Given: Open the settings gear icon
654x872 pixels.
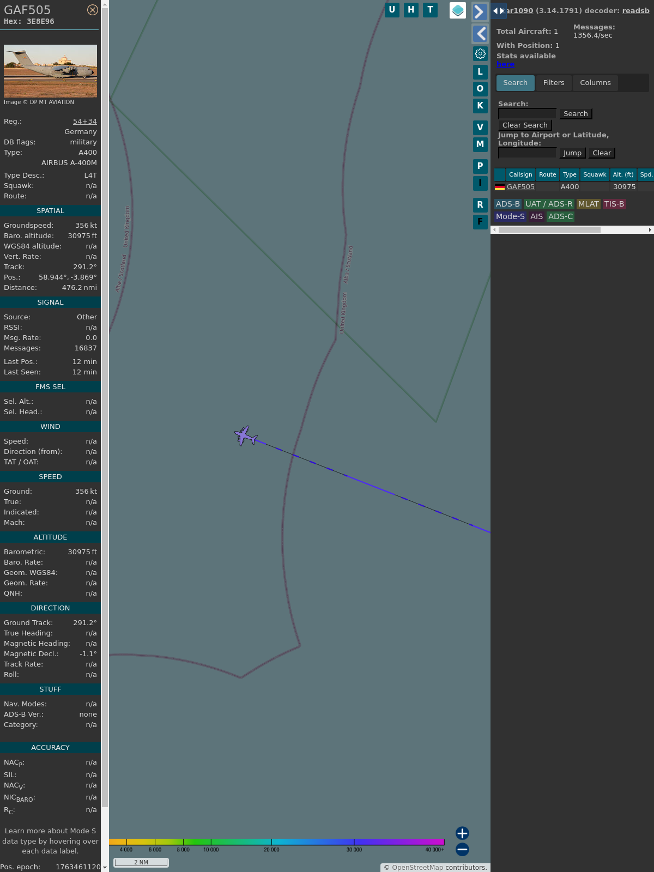Looking at the screenshot, I should [480, 53].
